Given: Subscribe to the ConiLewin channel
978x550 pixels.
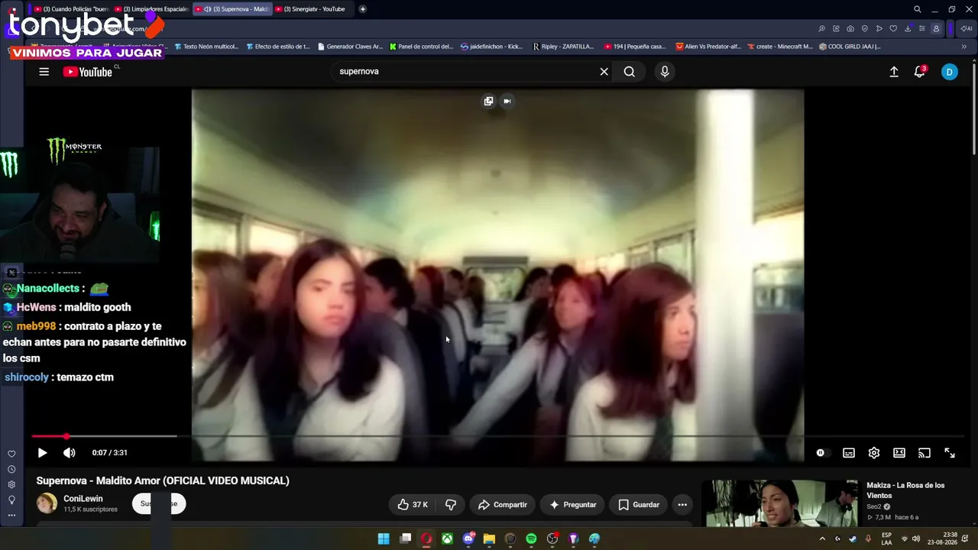Looking at the screenshot, I should coord(159,504).
